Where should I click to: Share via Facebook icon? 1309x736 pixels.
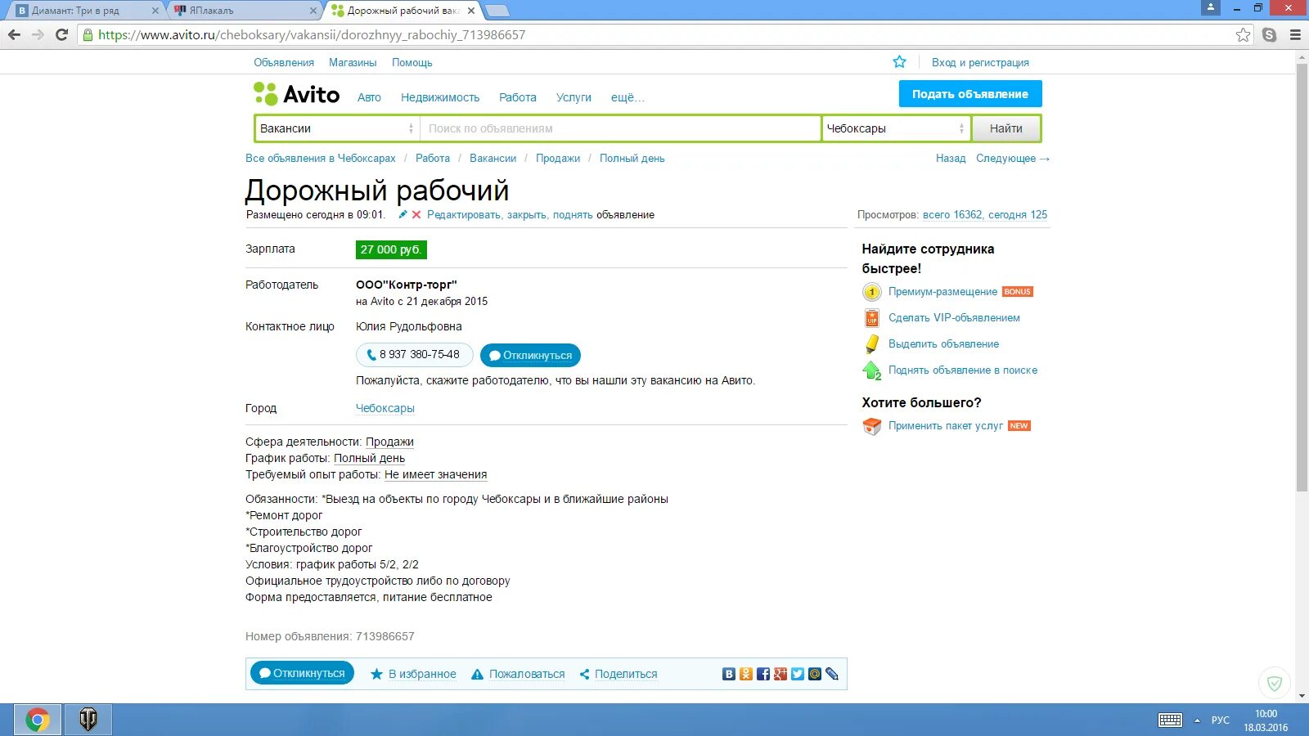pos(762,674)
